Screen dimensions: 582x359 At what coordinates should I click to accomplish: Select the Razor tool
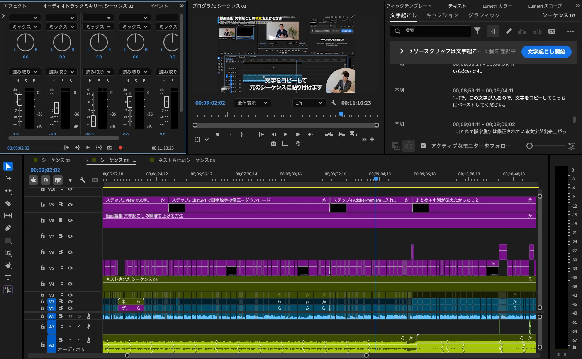(8, 203)
